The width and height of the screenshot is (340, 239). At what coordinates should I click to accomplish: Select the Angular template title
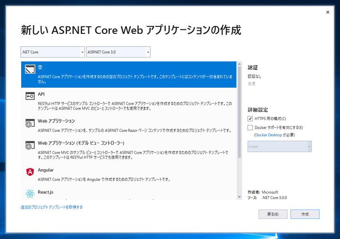point(45,170)
